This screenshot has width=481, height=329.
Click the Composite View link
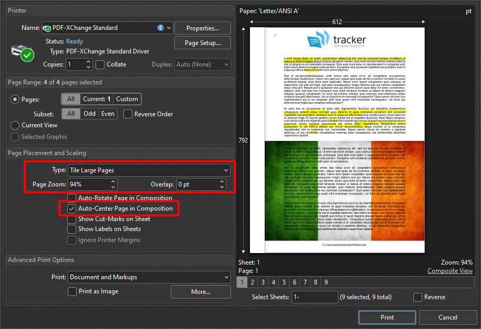450,271
